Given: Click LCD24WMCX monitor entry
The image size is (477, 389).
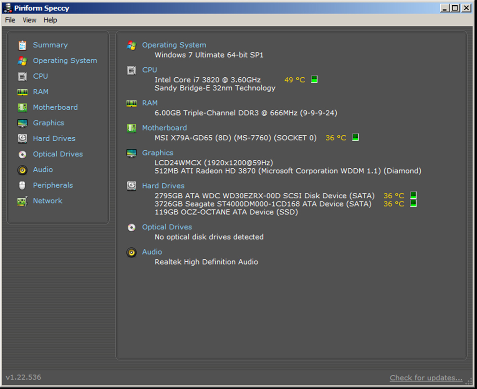Looking at the screenshot, I should coord(214,163).
